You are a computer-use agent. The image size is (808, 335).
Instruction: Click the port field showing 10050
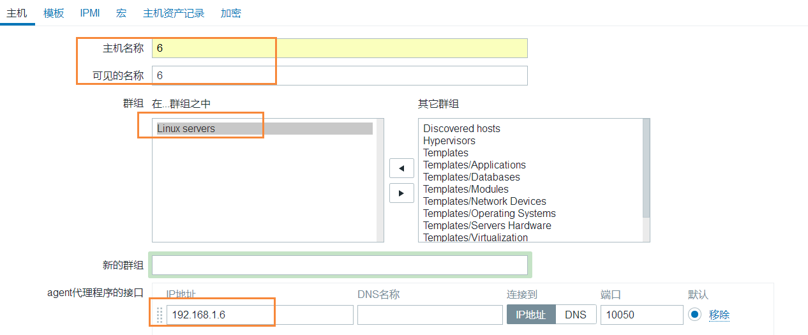[641, 315]
